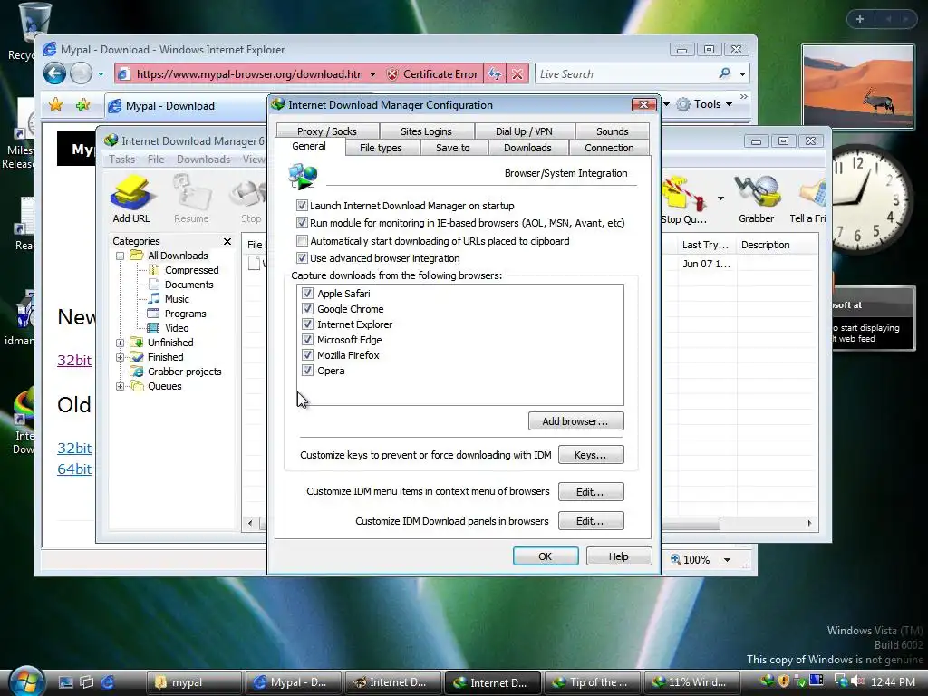The width and height of the screenshot is (928, 696).
Task: Uncheck Opera browser capture
Action: coord(307,370)
